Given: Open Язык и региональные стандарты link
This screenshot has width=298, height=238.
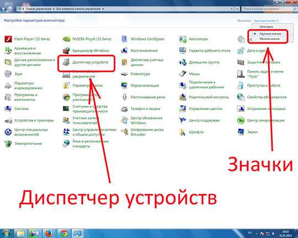Looking at the screenshot, I should point(91,144).
